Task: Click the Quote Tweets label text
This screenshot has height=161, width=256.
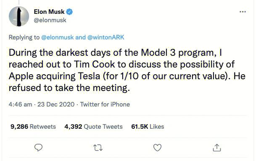Action: [x=103, y=127]
